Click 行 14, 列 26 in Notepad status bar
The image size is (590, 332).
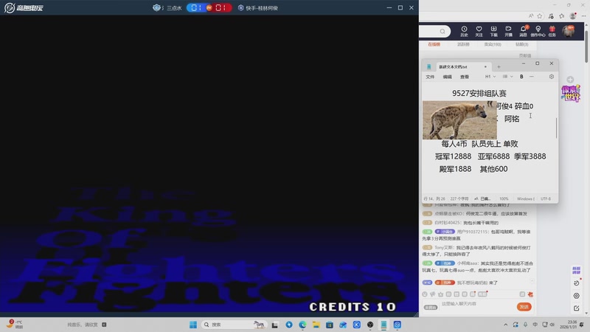pyautogui.click(x=433, y=198)
